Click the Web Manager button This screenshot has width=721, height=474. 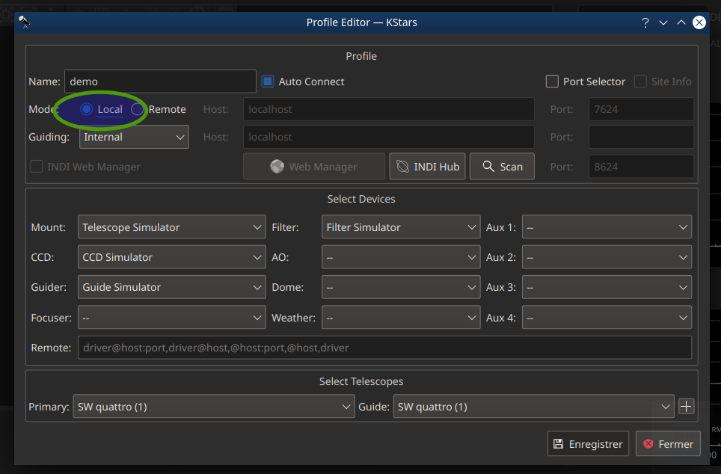point(314,167)
